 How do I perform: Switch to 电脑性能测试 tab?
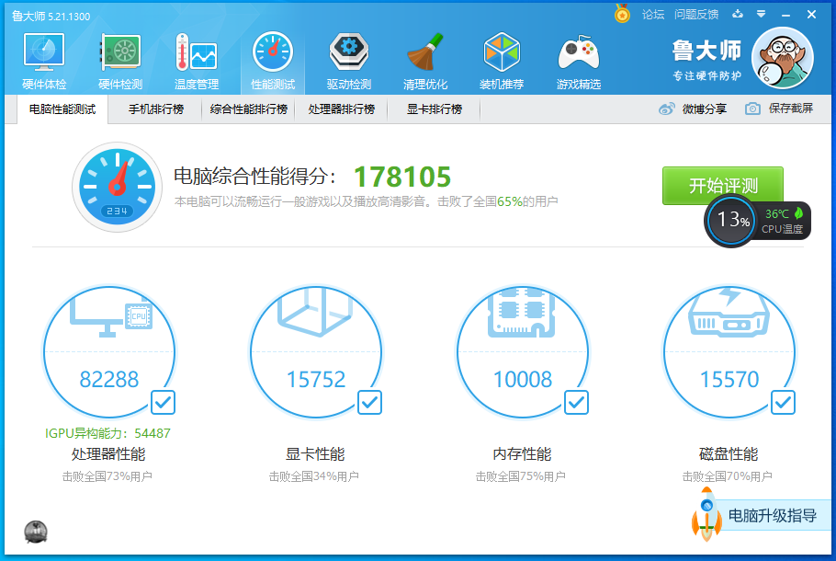coord(62,109)
